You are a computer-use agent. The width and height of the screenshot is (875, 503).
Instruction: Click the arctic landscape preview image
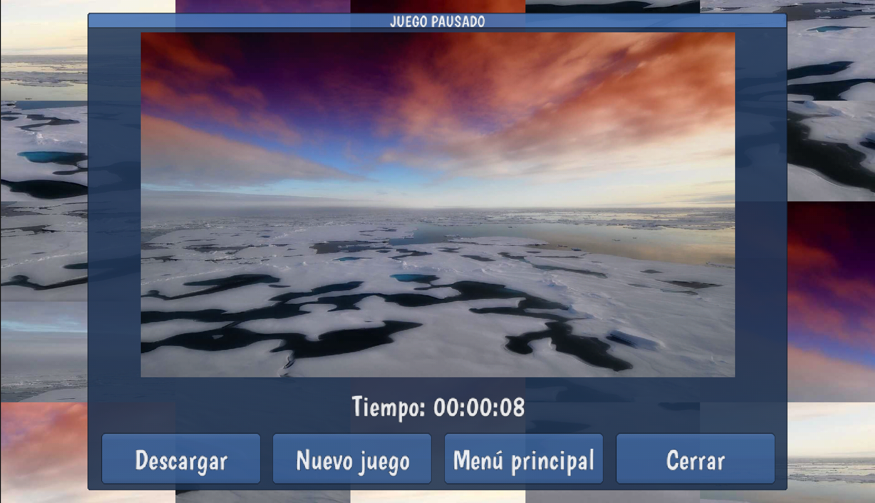437,205
